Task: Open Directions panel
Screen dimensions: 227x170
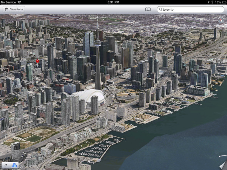Action: click(x=14, y=9)
